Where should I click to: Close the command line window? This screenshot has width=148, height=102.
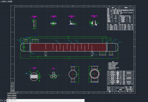pos(2,101)
